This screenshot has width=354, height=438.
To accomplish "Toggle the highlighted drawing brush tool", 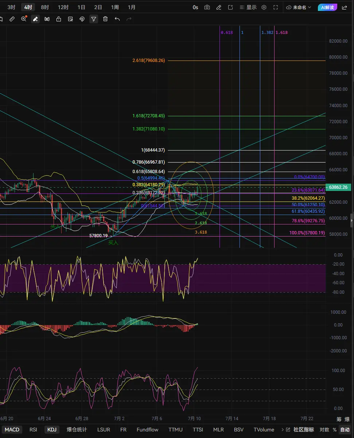I will point(35,19).
